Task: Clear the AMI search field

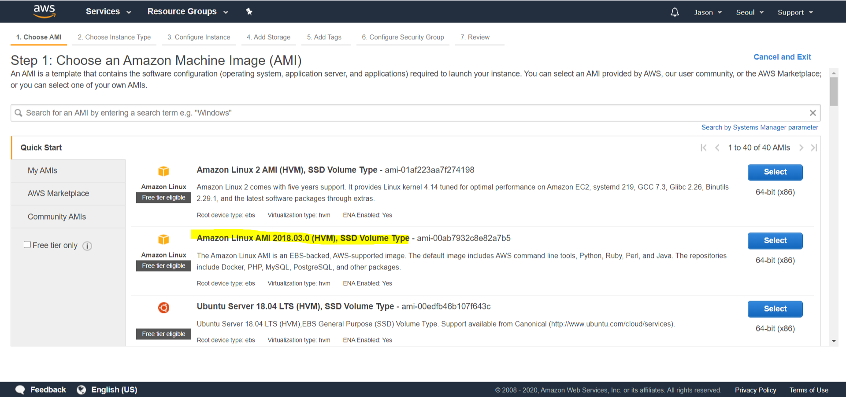Action: (x=813, y=113)
